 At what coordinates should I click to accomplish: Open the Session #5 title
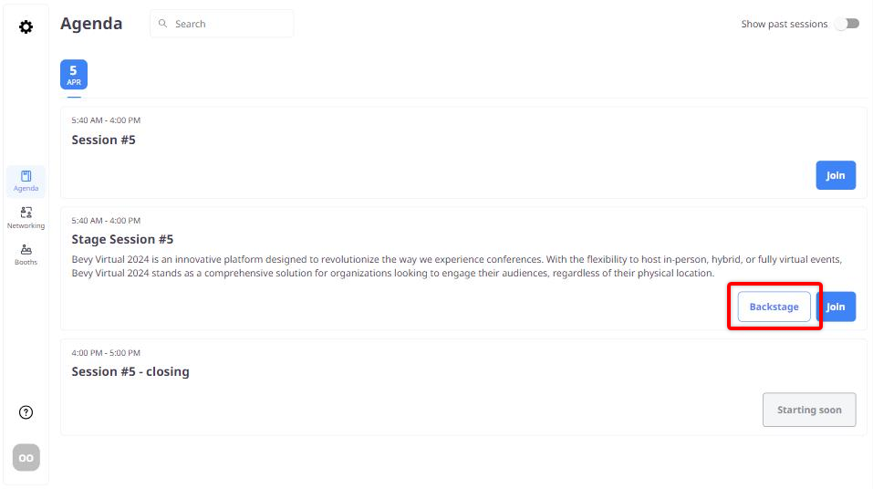pyautogui.click(x=103, y=140)
